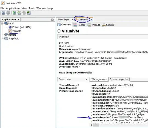Click the JVM Flags: <none> line
Viewport: 148px width, 128px height.
coord(69,67)
